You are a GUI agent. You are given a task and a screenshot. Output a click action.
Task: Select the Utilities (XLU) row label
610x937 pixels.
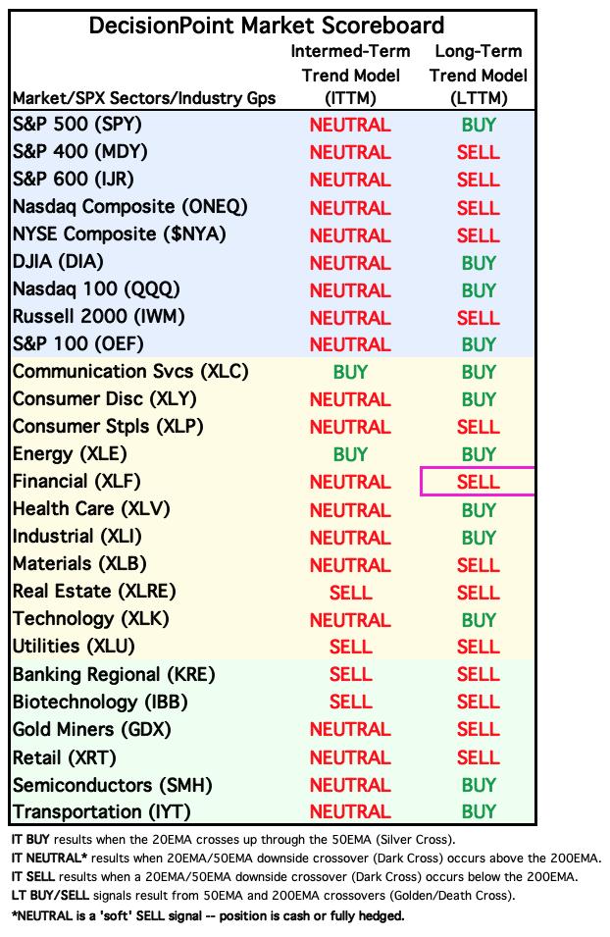click(74, 646)
